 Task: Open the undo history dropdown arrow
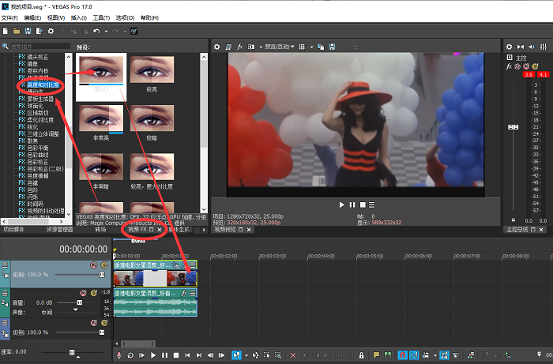click(105, 31)
